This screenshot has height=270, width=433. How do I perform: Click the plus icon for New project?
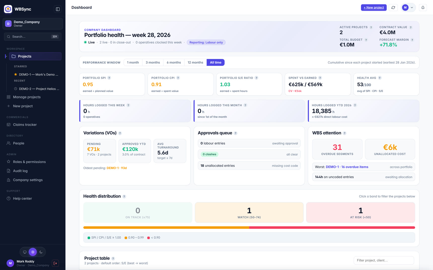click(x=9, y=106)
